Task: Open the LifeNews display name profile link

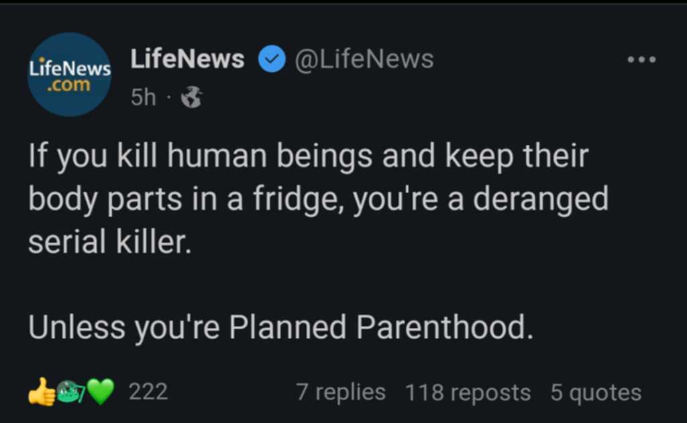Action: (x=187, y=59)
